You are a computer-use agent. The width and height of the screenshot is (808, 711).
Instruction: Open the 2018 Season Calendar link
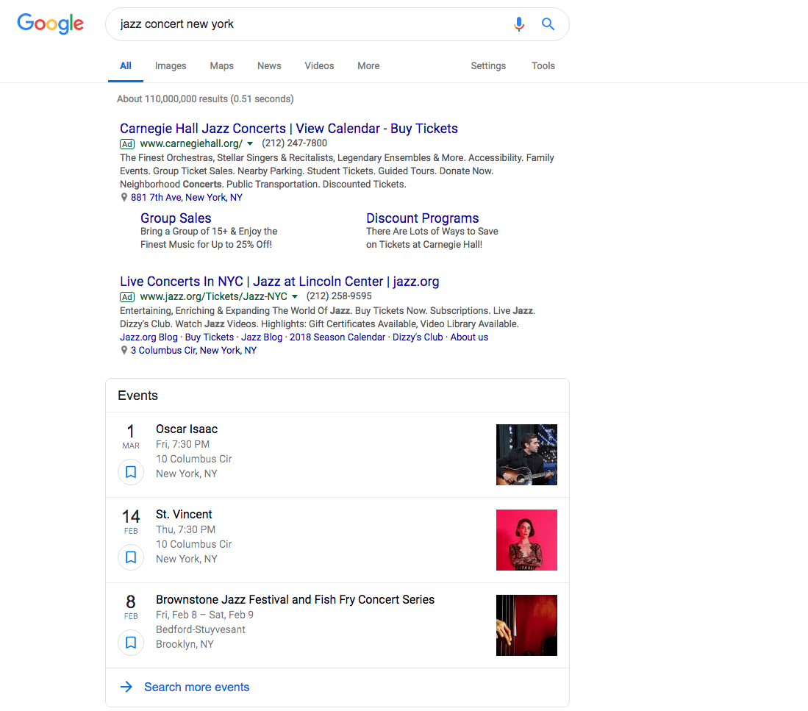pos(337,337)
